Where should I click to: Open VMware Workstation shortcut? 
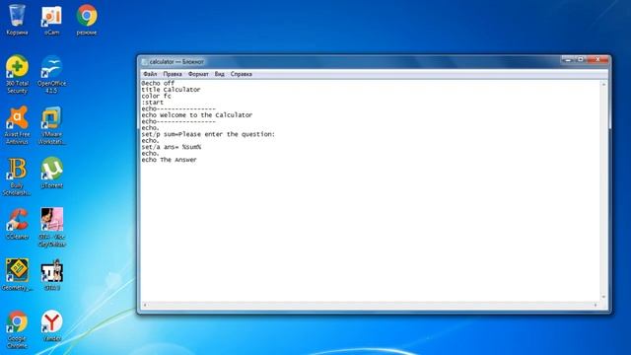(52, 125)
